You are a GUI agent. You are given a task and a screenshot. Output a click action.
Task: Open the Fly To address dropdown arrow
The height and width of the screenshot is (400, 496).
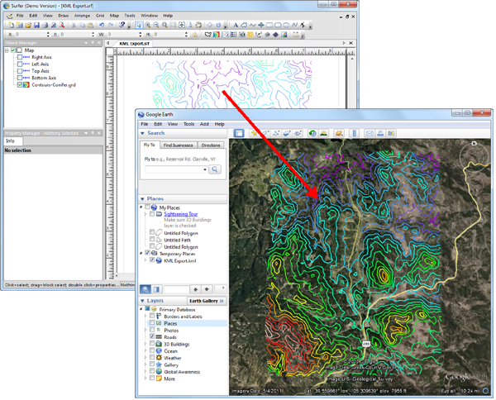click(205, 169)
